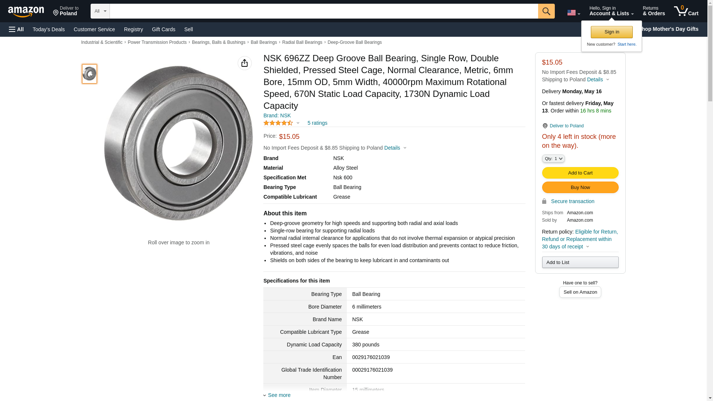The height and width of the screenshot is (401, 713).
Task: Open the All hamburger menu
Action: pos(16,29)
